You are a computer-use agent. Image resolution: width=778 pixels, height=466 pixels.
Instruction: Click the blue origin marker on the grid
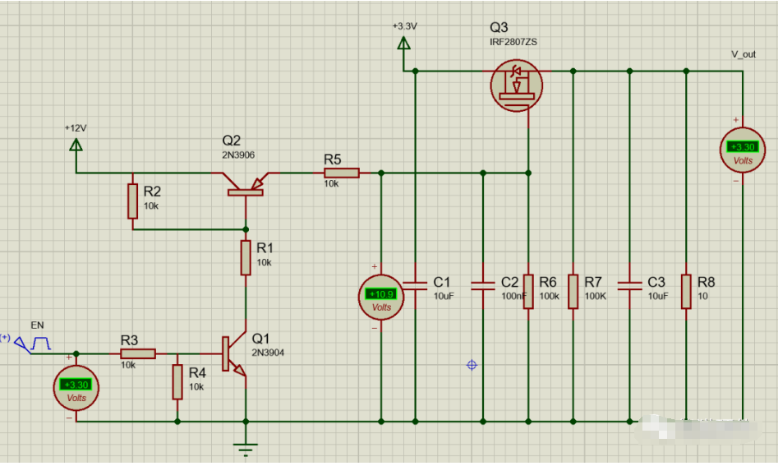point(472,365)
